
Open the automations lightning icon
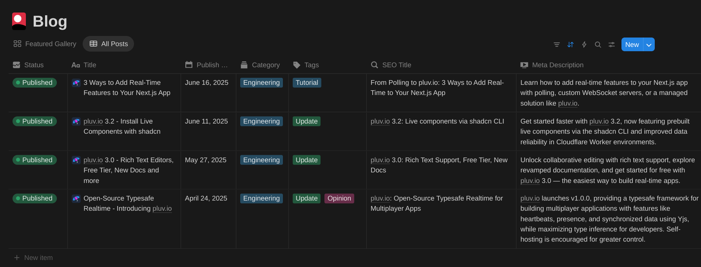(584, 45)
